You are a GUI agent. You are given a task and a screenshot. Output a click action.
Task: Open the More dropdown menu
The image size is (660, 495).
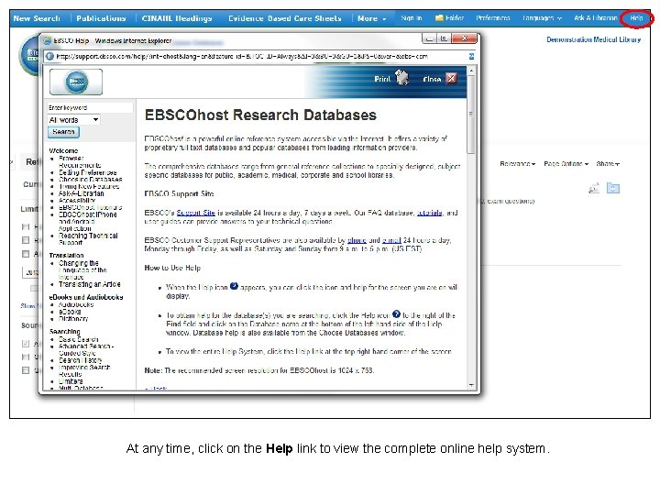click(x=371, y=18)
